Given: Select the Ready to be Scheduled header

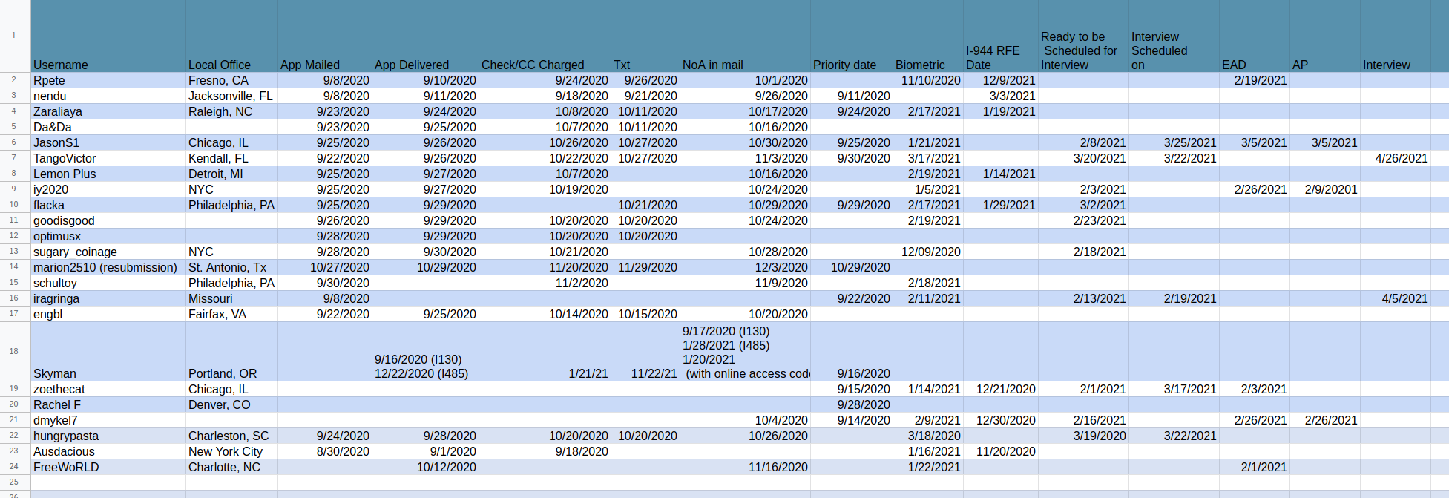Looking at the screenshot, I should [x=1083, y=36].
